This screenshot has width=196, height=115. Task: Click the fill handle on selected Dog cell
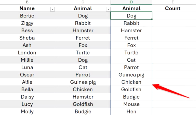(x=152, y=19)
